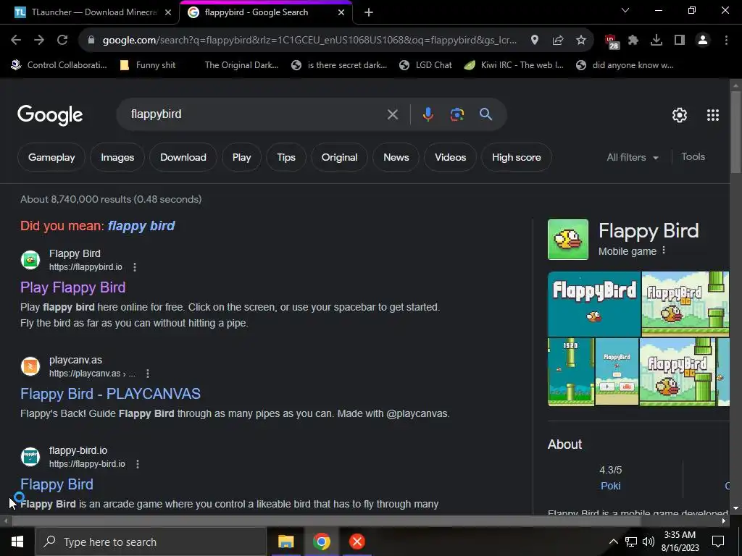Click the horizontal scrollbar right arrow

724,521
